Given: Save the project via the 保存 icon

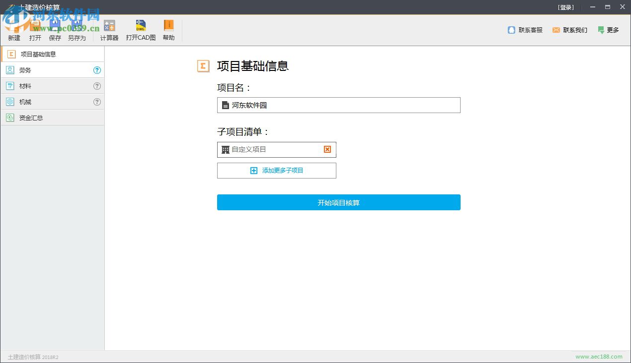Looking at the screenshot, I should coord(55,30).
